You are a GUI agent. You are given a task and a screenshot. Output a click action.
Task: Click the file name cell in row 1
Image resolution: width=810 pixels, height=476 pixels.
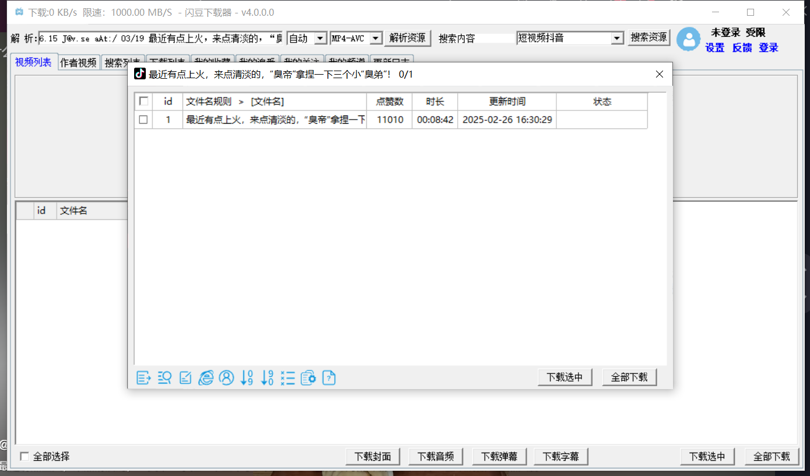click(x=275, y=120)
